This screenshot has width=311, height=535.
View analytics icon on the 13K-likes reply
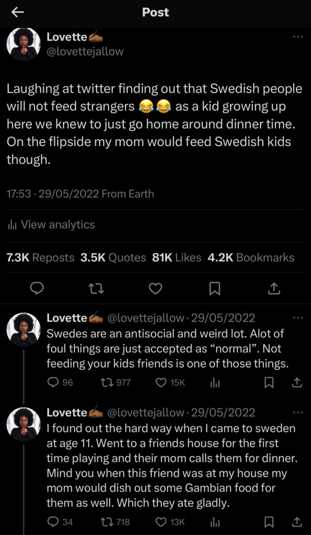pos(215,522)
